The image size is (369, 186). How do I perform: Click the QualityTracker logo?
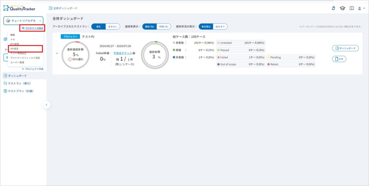(x=19, y=8)
